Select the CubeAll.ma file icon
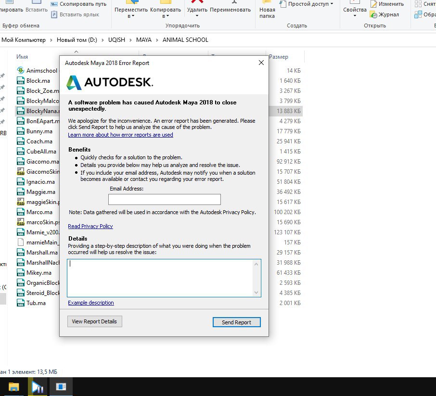This screenshot has height=396, width=436. pyautogui.click(x=21, y=151)
